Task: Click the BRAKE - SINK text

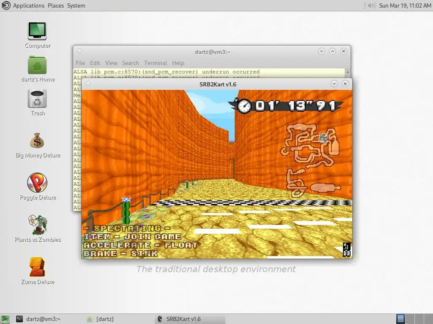Action: (121, 254)
